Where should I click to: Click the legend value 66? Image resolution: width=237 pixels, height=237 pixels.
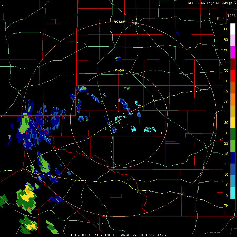[226, 29]
